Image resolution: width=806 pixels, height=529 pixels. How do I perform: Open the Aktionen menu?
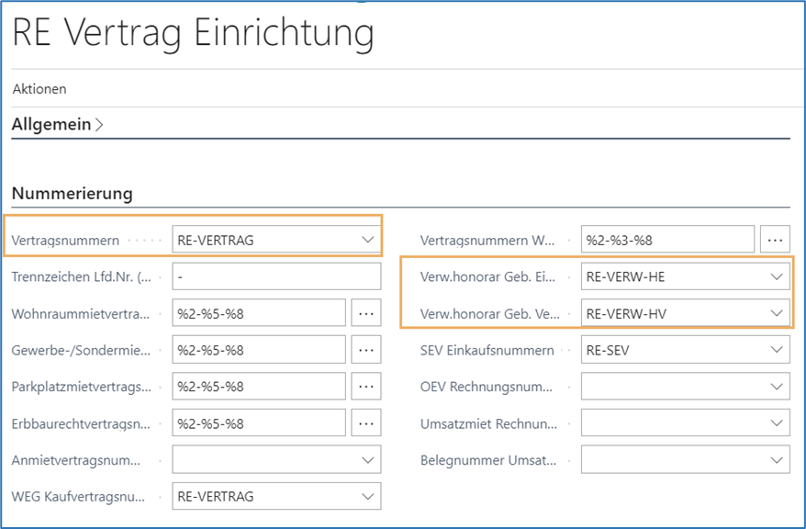click(38, 88)
